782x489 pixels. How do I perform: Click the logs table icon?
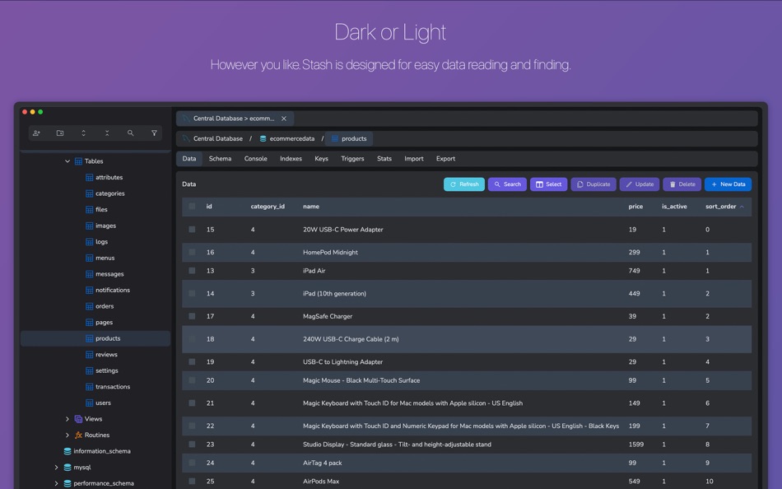coord(89,242)
